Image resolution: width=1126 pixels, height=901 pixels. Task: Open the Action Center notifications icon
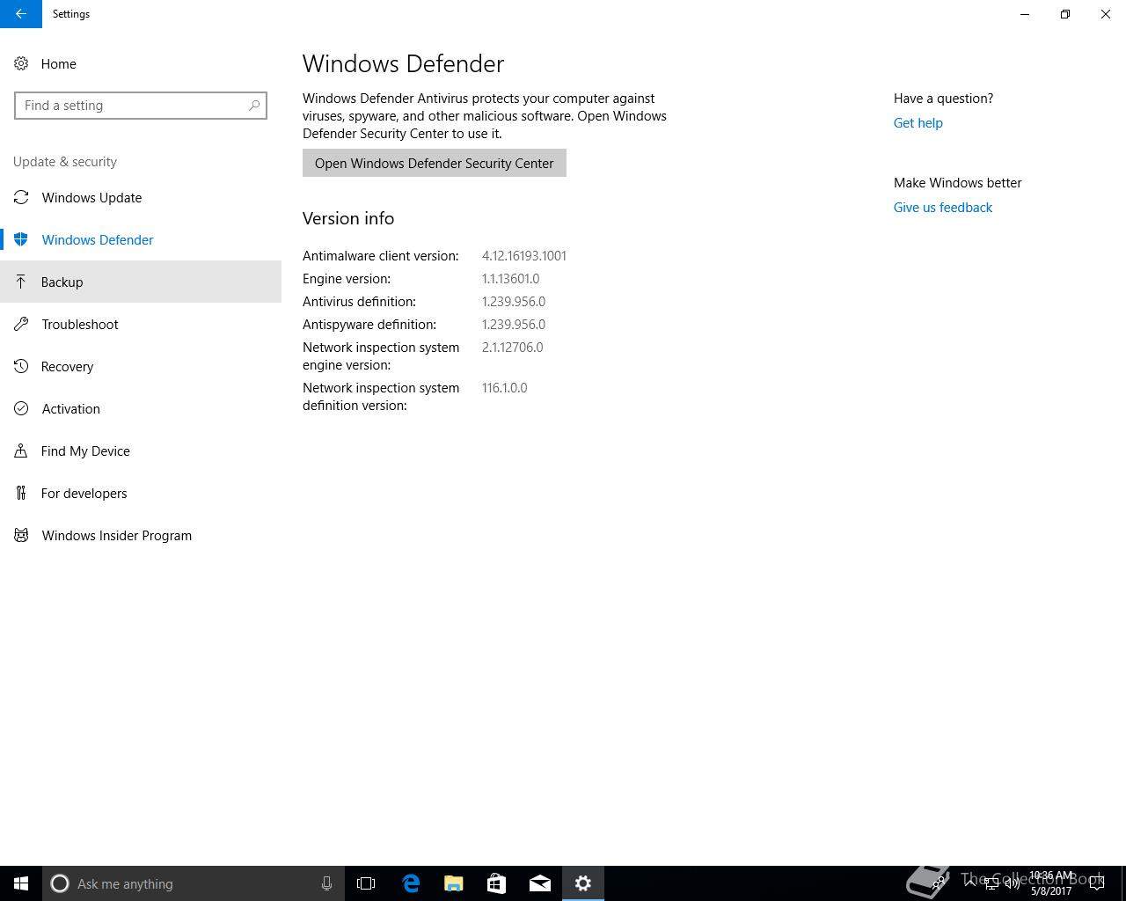1097,883
